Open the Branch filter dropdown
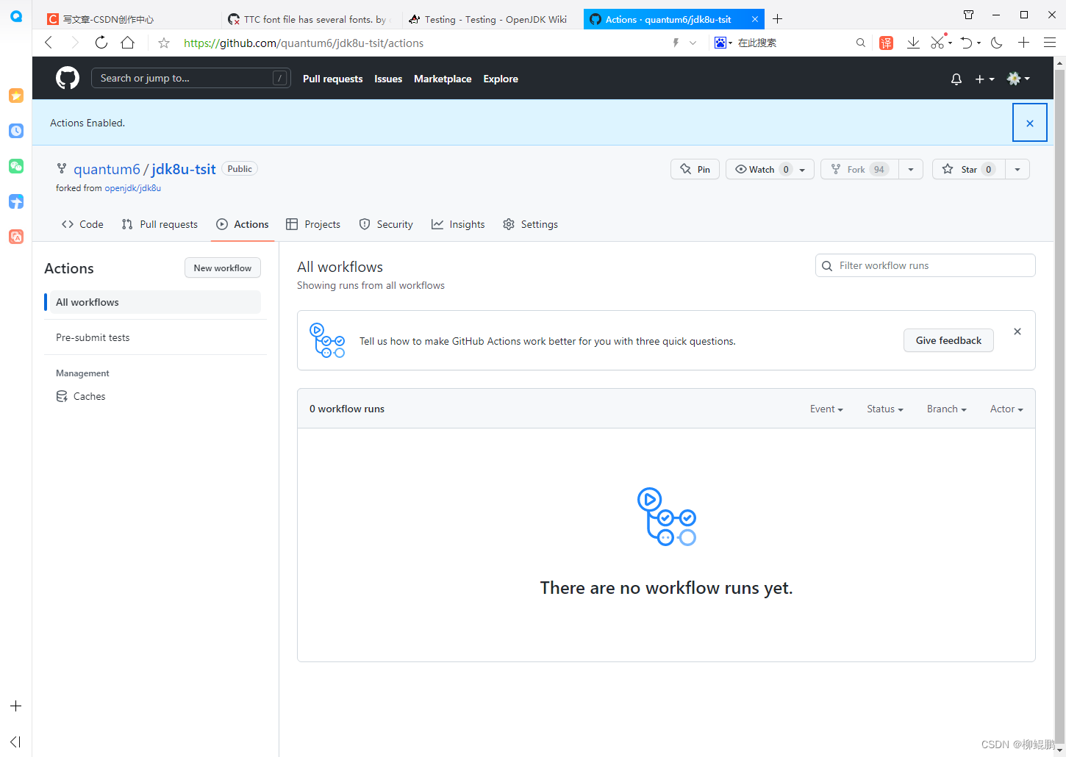Viewport: 1066px width, 757px height. pyautogui.click(x=946, y=409)
